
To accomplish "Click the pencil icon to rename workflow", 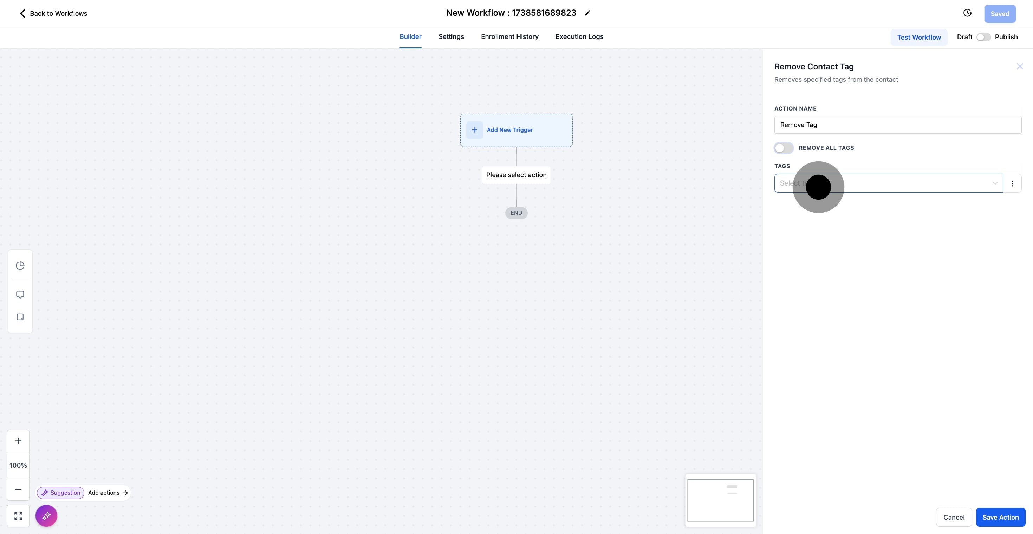I will point(587,13).
